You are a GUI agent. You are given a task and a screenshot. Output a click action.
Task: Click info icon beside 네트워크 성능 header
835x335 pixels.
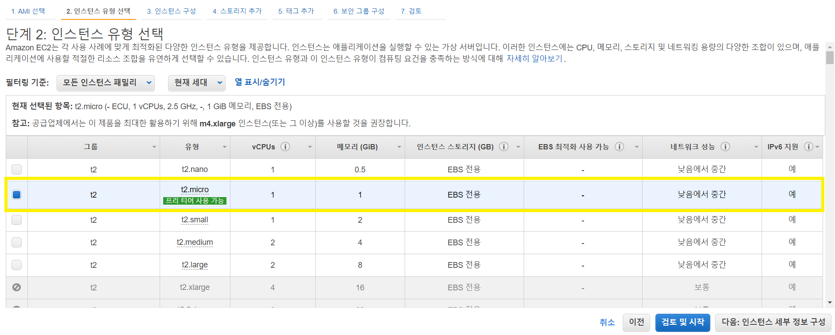click(725, 147)
